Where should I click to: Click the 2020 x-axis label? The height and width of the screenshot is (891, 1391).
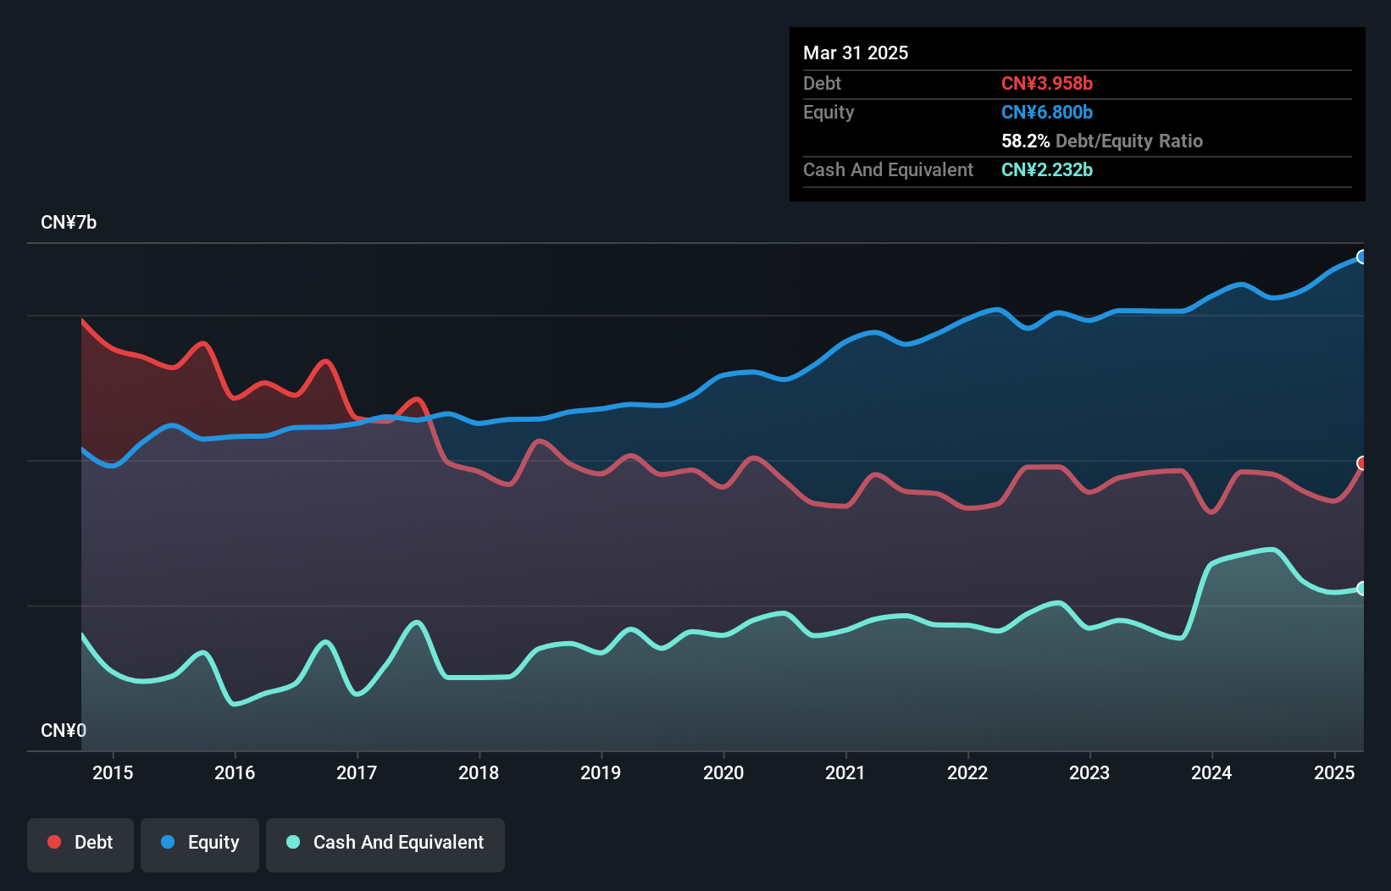pyautogui.click(x=723, y=772)
